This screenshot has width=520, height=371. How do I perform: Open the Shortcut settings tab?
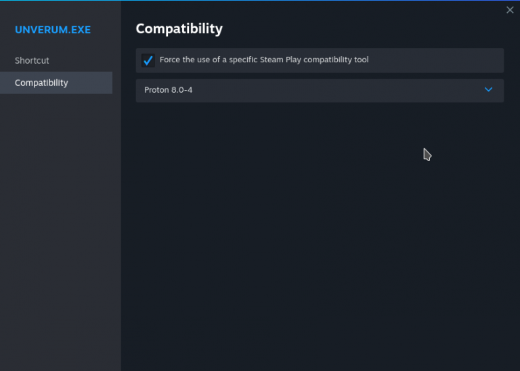tap(32, 60)
